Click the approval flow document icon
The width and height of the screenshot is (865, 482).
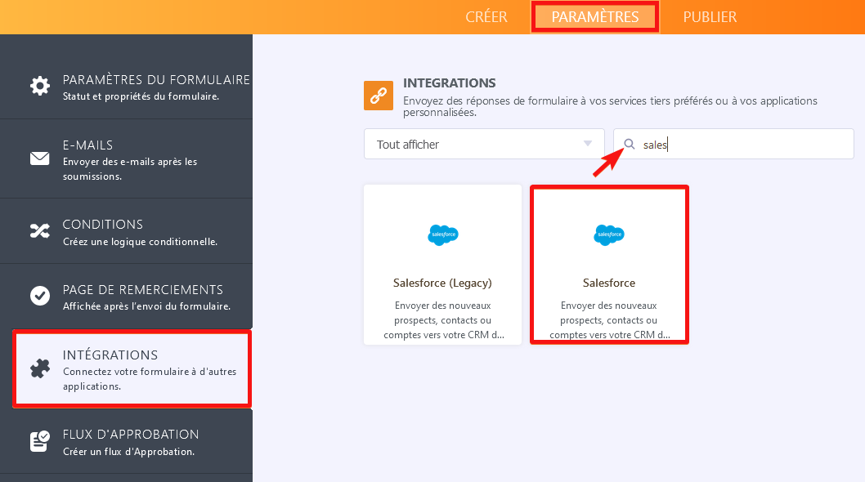pos(40,441)
